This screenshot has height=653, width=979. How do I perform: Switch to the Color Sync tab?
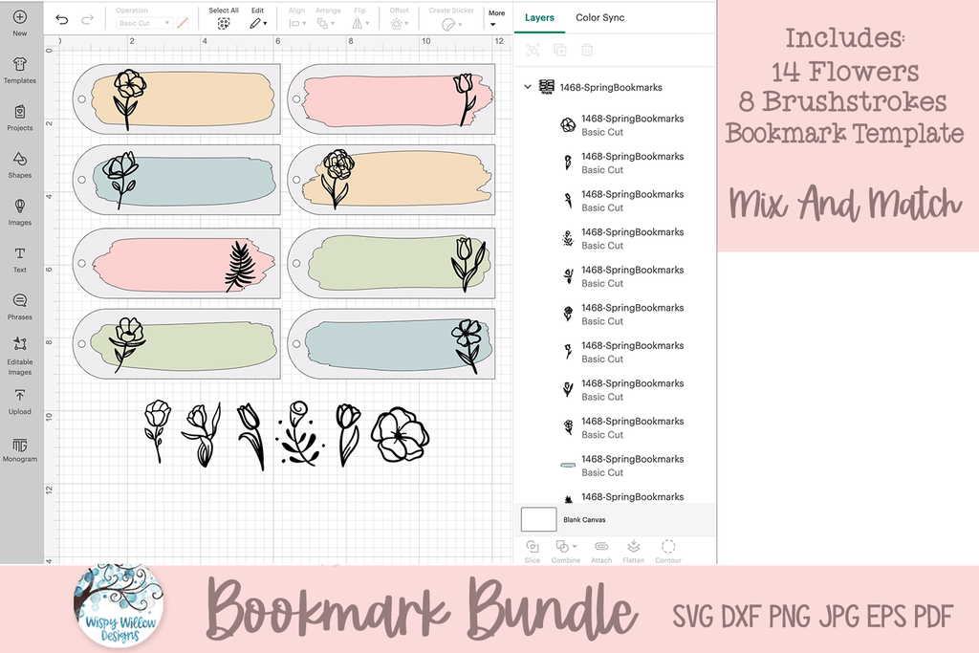[599, 18]
